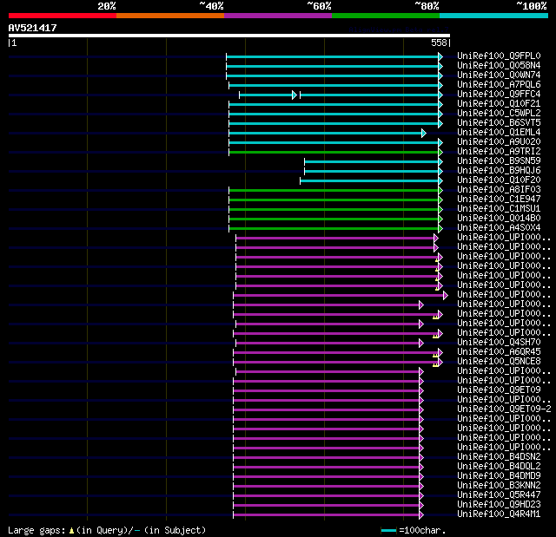Select the UniRef100_Q10F20 label

(x=499, y=180)
